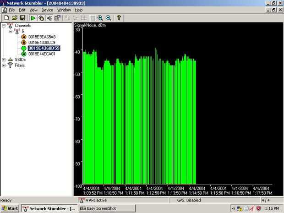The image size is (284, 213).
Task: Toggle auto reconfigure with the gears icon
Action: click(x=41, y=18)
